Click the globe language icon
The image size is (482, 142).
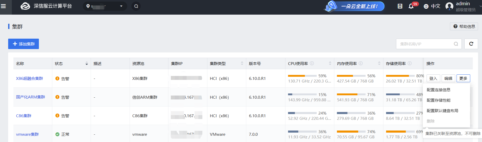[426, 6]
